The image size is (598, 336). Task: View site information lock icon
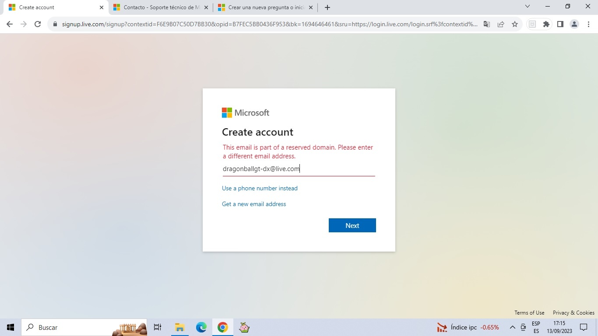coord(55,24)
